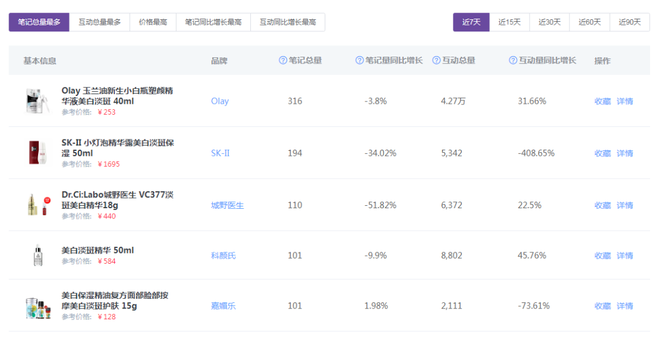Viewport: 653px width, 338px height.
Task: Select the 近30天 time range
Action: point(549,22)
